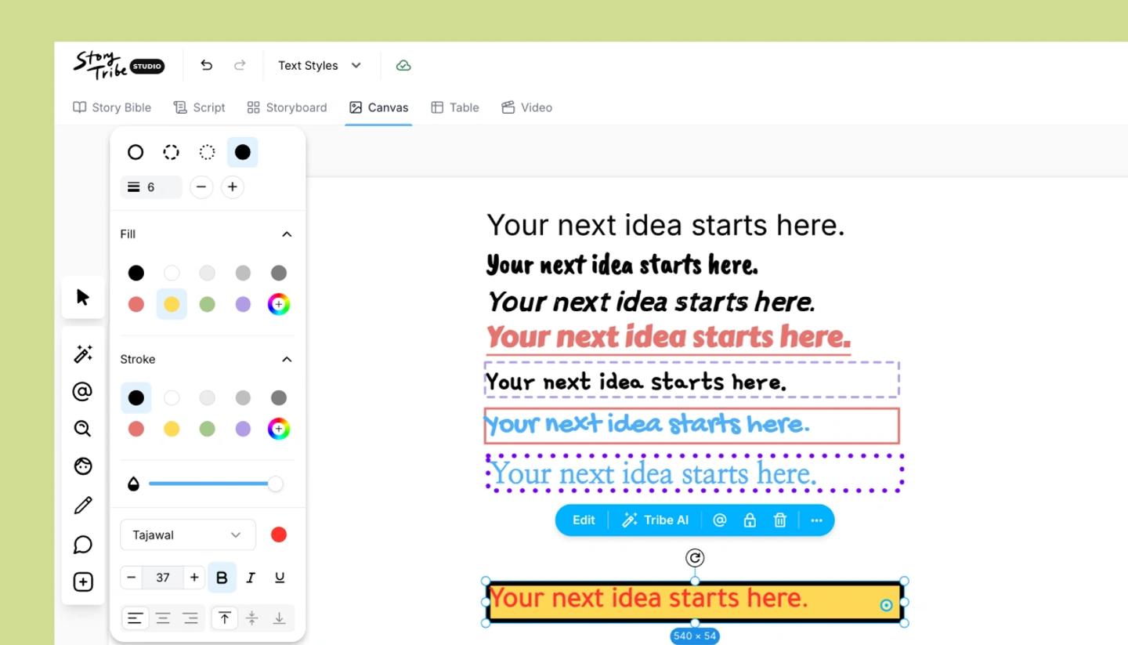
Task: Select filled black circle stroke style
Action: tap(243, 152)
